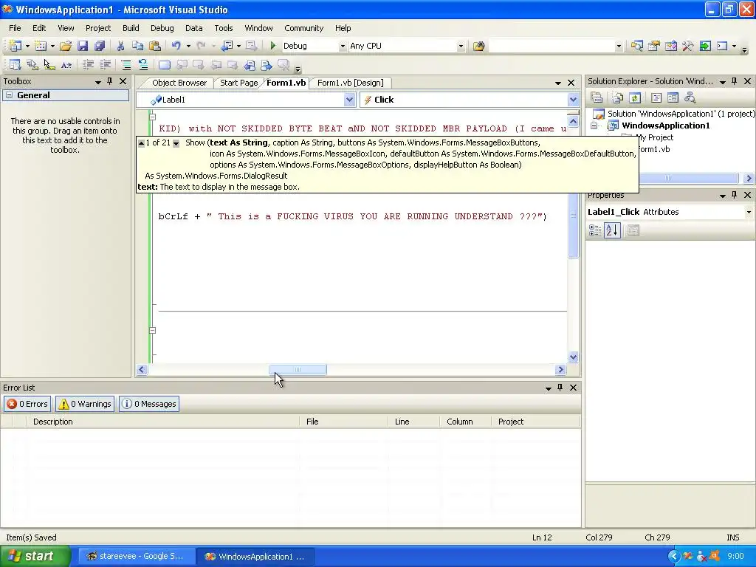Click the code editor horizontal scrollbar thumb
756x567 pixels.
(x=298, y=370)
